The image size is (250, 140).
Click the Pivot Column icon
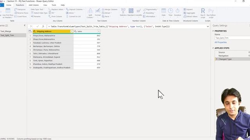point(50,16)
